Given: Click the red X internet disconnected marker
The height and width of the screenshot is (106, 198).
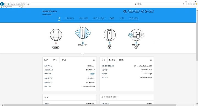Looking at the screenshot, I should (x=56, y=43).
